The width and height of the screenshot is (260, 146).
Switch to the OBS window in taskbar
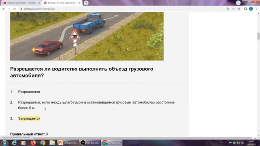click(x=90, y=143)
